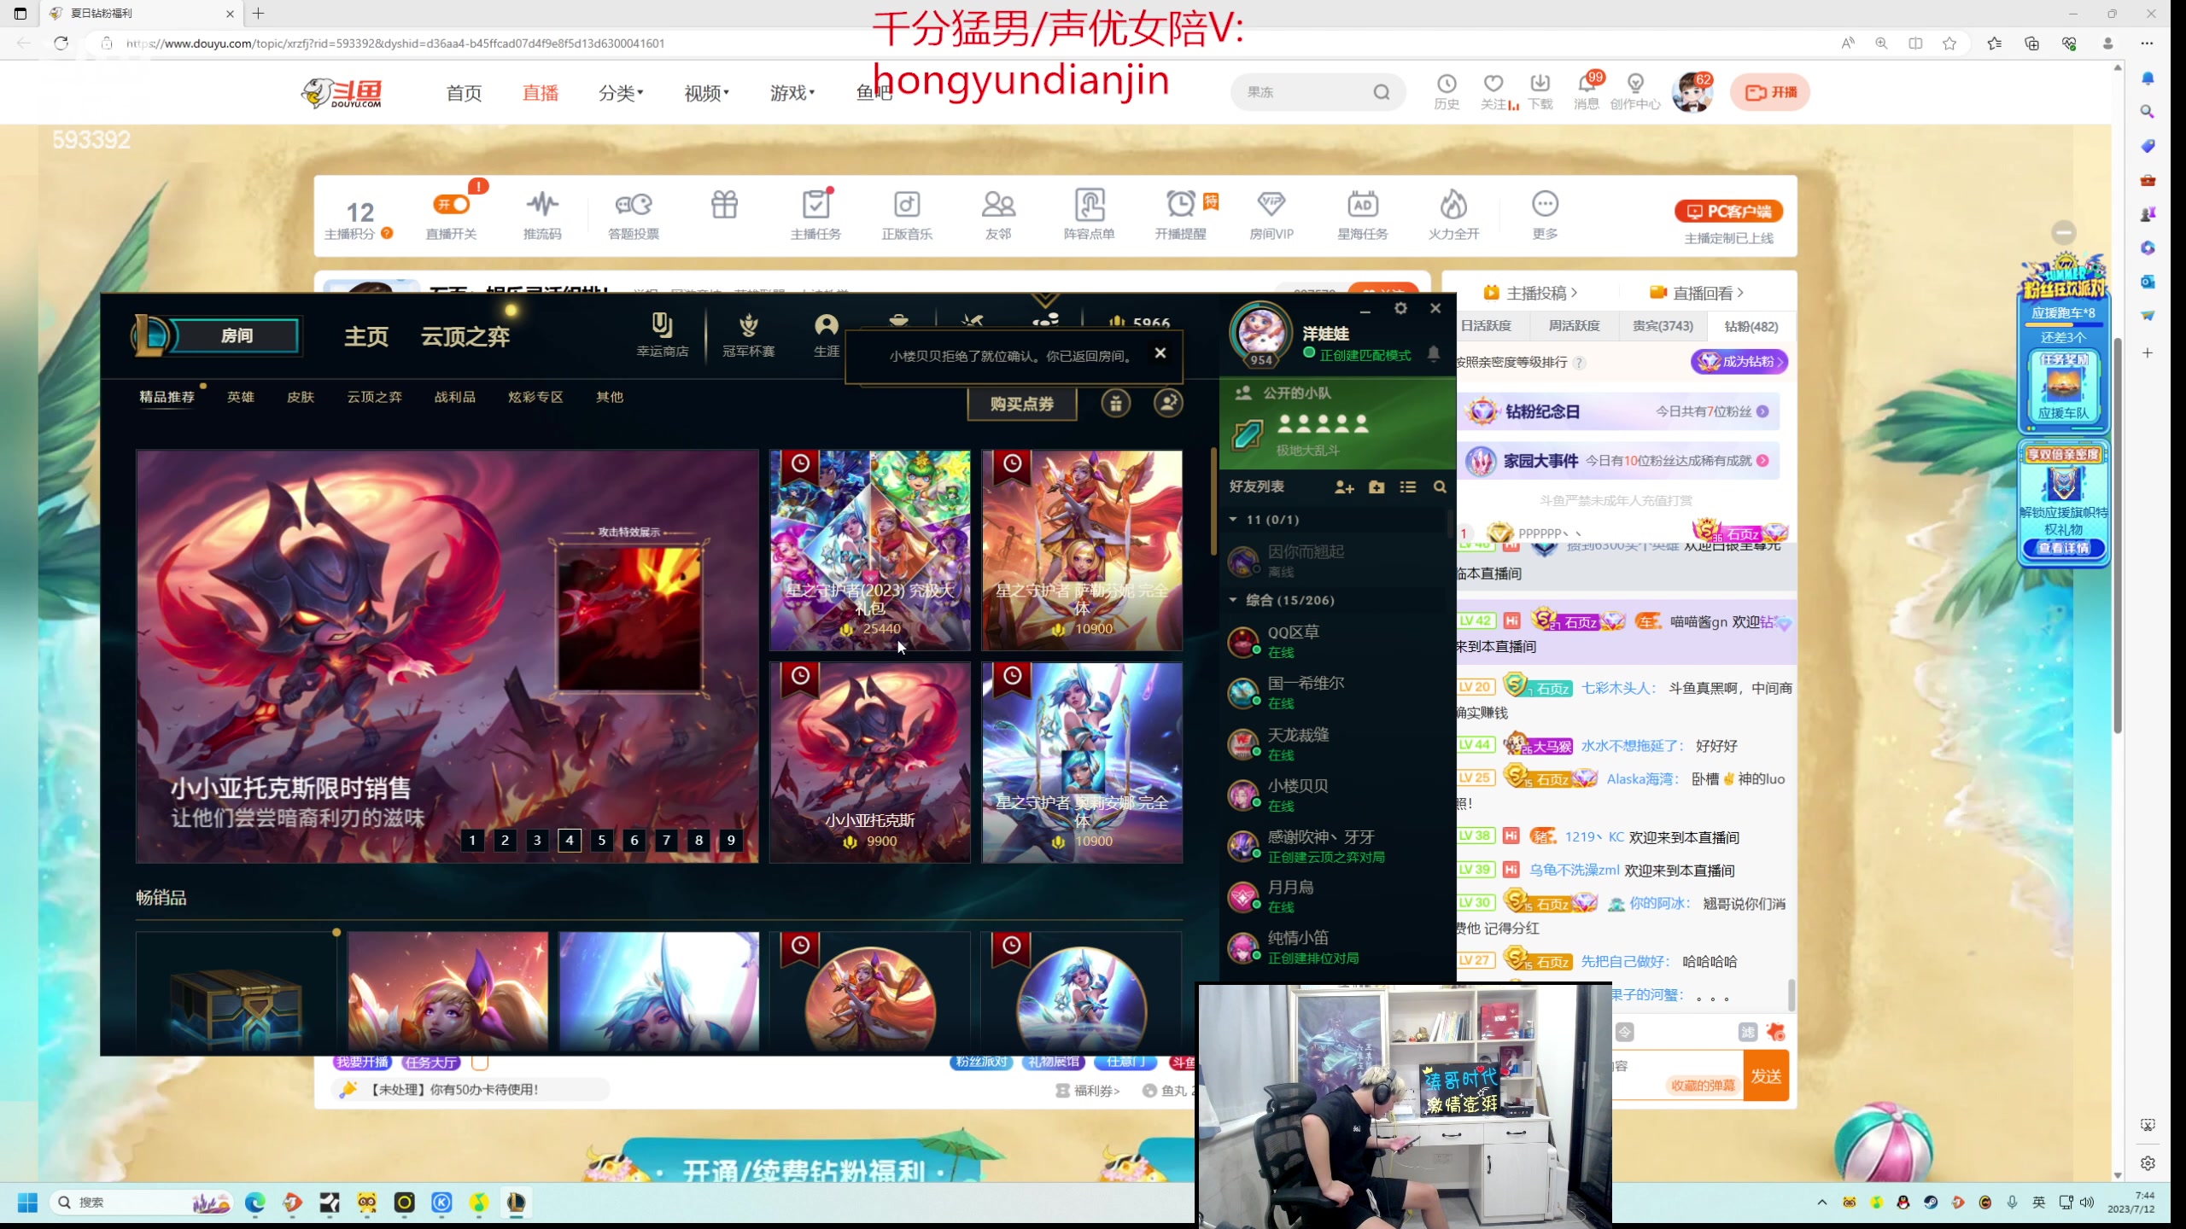2186x1229 pixels.
Task: Open 阵容点单 lineup order icon
Action: point(1090,214)
